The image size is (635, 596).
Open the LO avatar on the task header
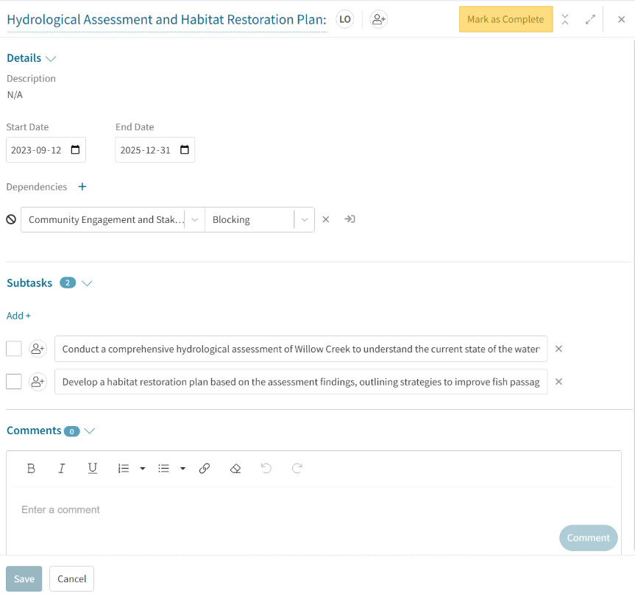[x=345, y=19]
